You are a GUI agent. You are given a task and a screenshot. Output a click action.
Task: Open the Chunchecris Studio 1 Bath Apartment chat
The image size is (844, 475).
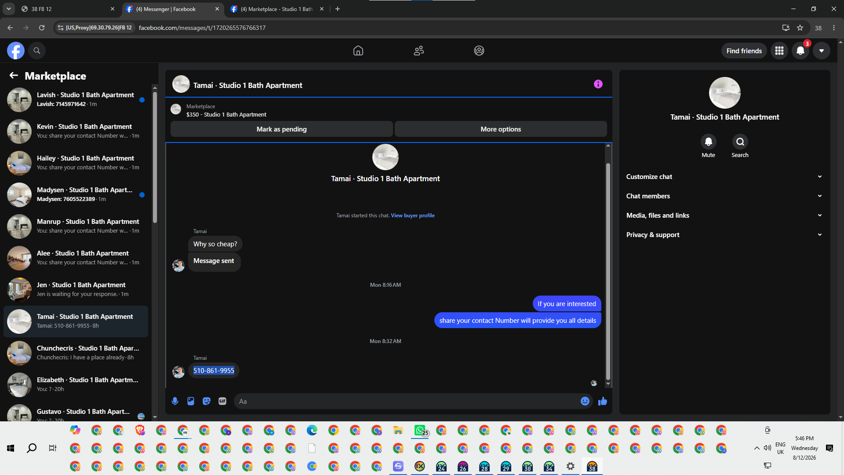pyautogui.click(x=76, y=353)
